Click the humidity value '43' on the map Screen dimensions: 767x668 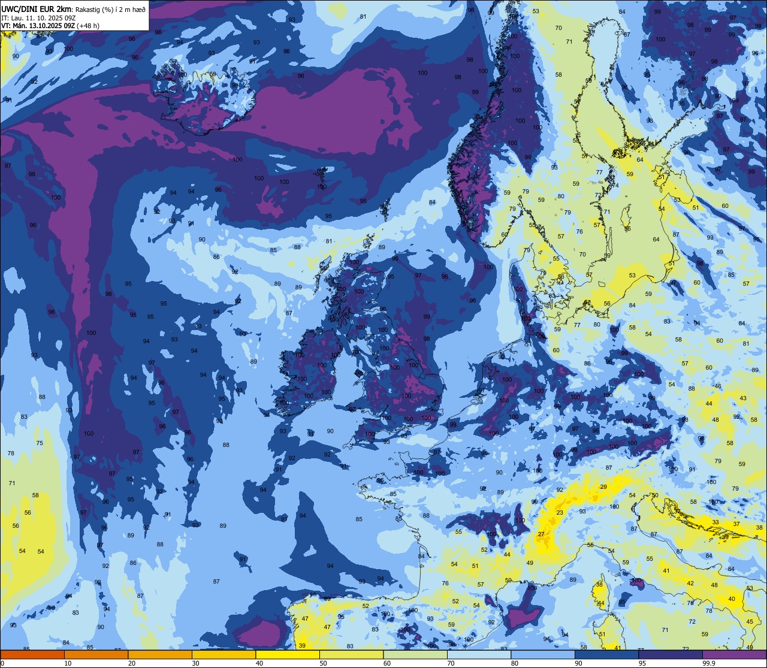click(743, 398)
